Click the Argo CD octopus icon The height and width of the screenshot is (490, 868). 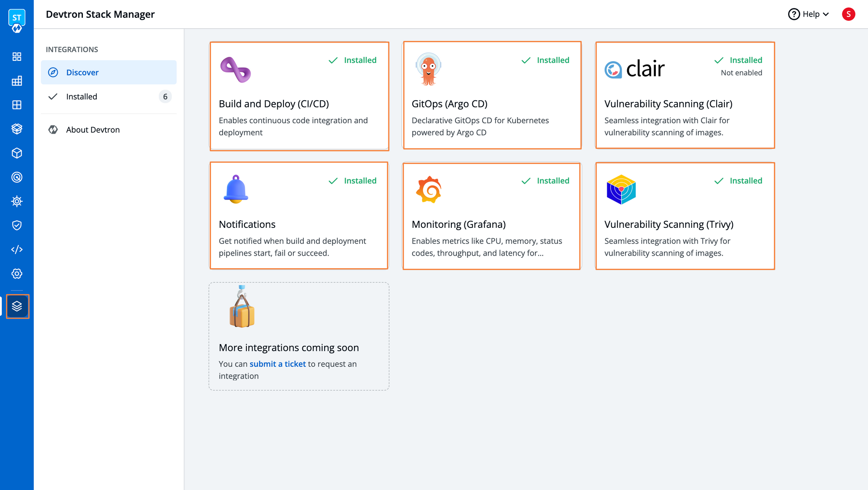click(428, 69)
